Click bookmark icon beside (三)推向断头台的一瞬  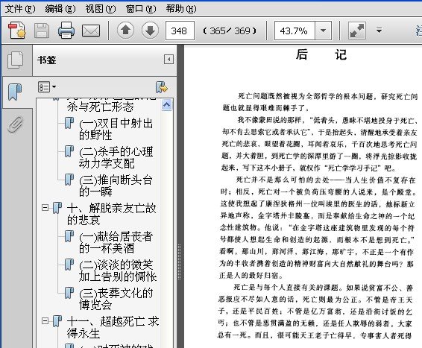click(69, 180)
